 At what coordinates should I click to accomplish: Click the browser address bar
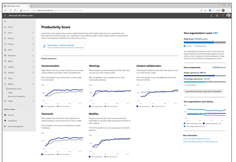tap(115, 10)
